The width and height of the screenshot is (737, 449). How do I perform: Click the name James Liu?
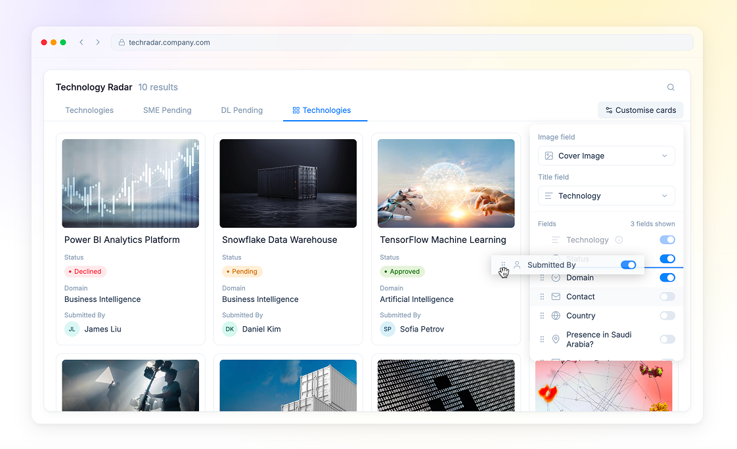[103, 330]
